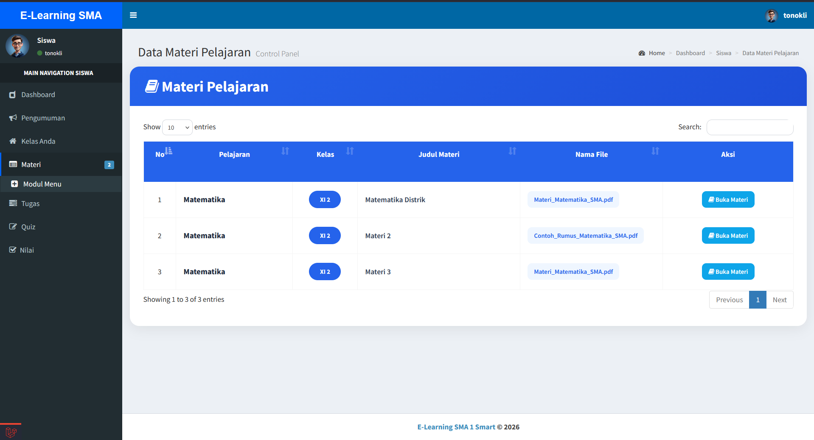Click XI 2 badge in row 3

click(325, 272)
